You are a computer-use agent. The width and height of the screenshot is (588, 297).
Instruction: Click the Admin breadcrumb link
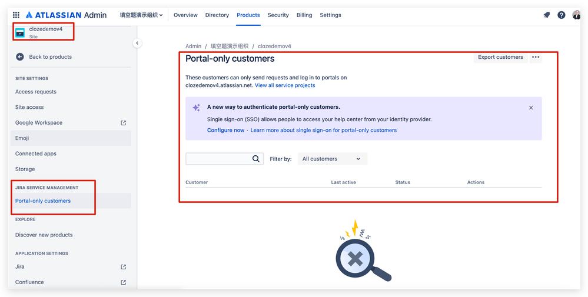pyautogui.click(x=194, y=46)
